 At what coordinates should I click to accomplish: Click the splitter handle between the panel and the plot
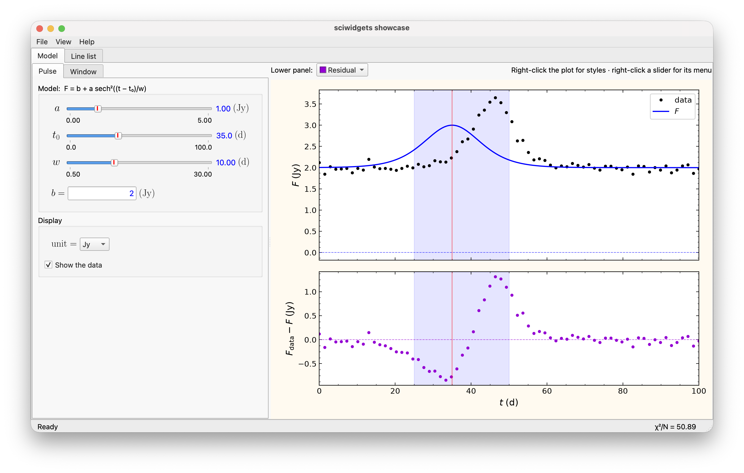[270, 242]
